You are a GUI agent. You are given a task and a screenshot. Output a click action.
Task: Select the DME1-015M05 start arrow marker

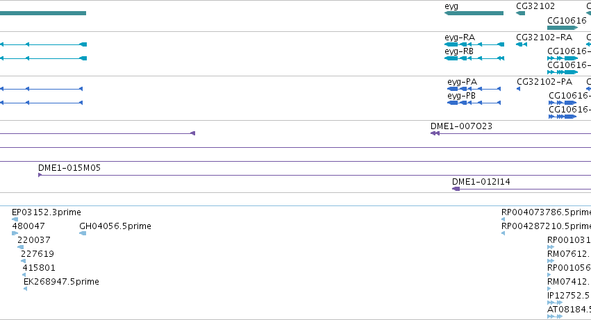click(x=40, y=175)
